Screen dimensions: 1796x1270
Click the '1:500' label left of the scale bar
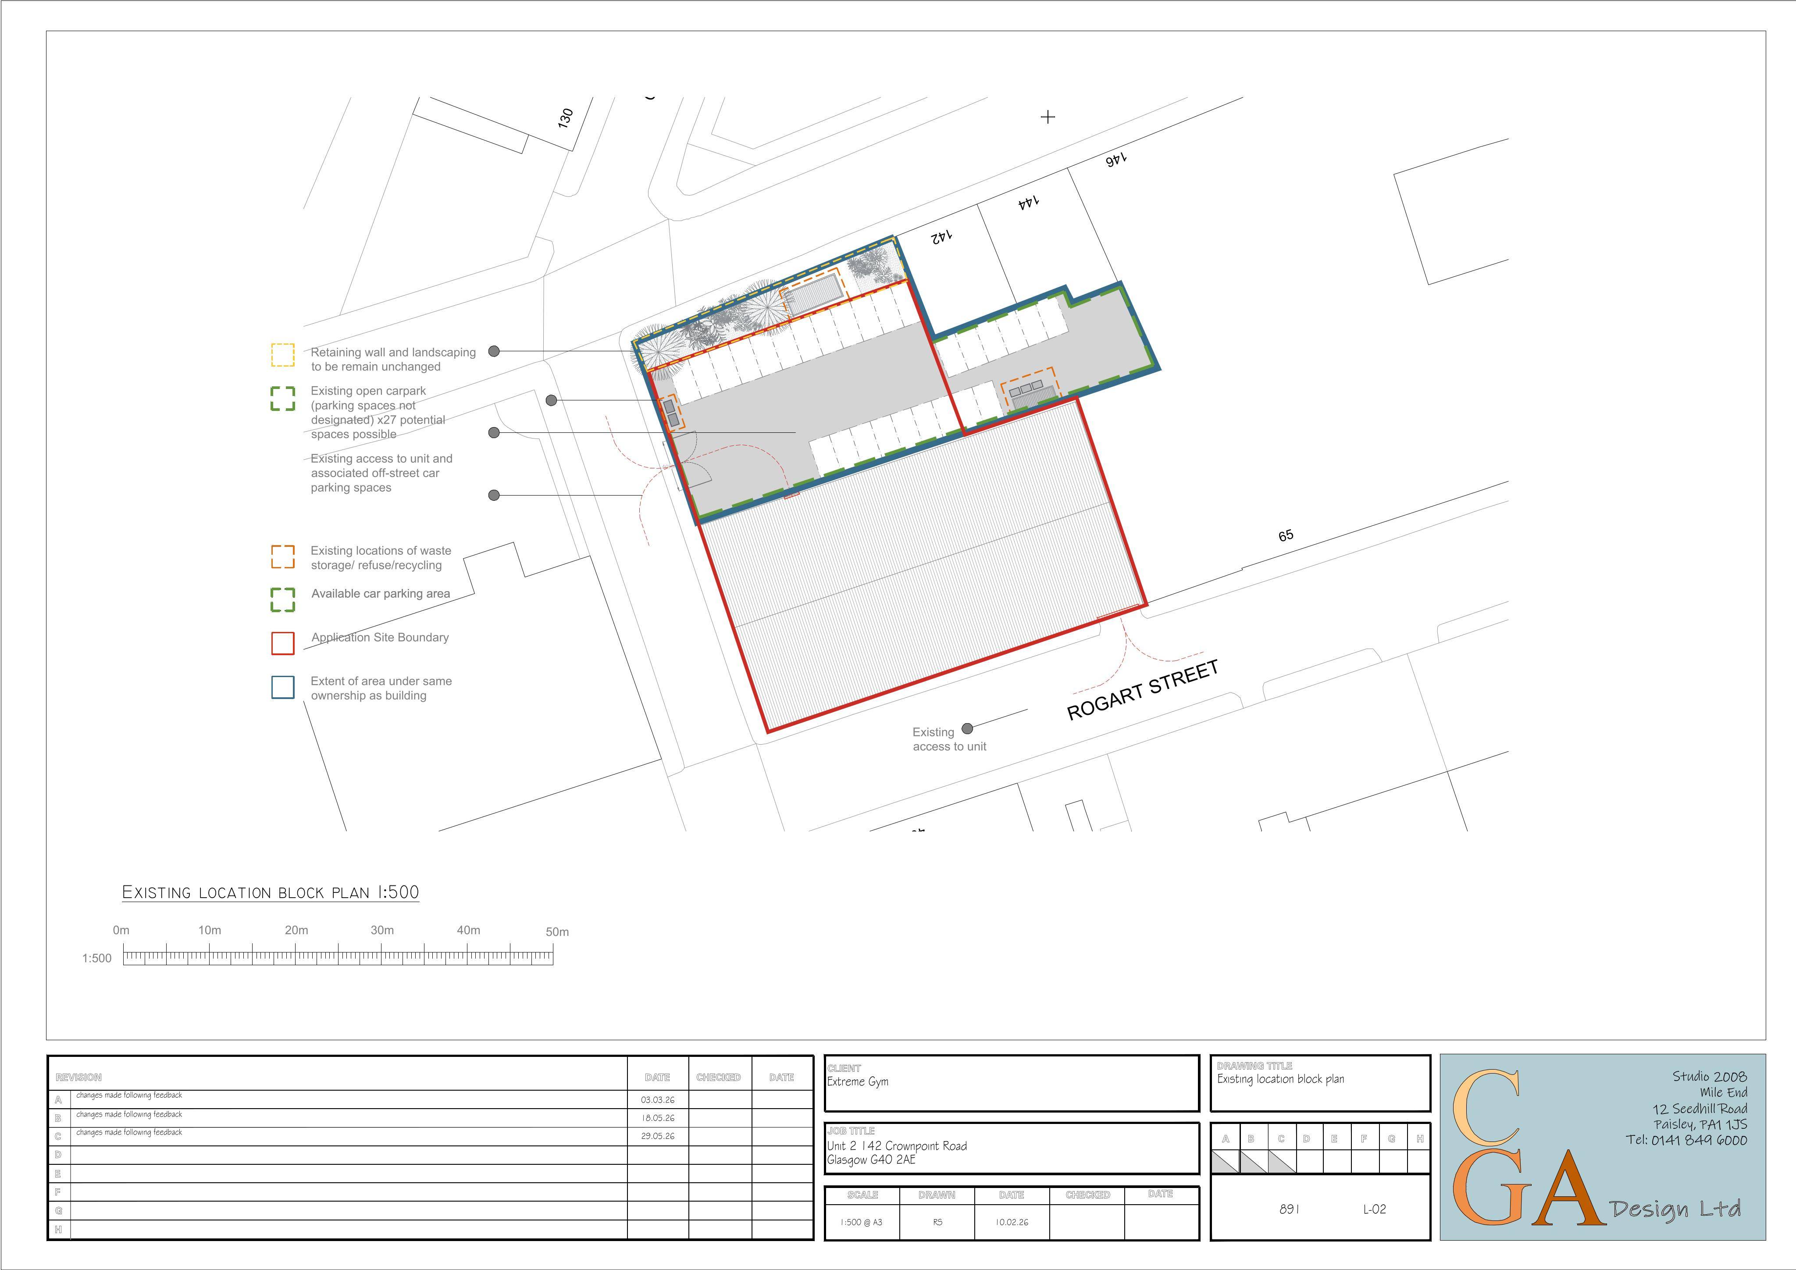(x=97, y=959)
